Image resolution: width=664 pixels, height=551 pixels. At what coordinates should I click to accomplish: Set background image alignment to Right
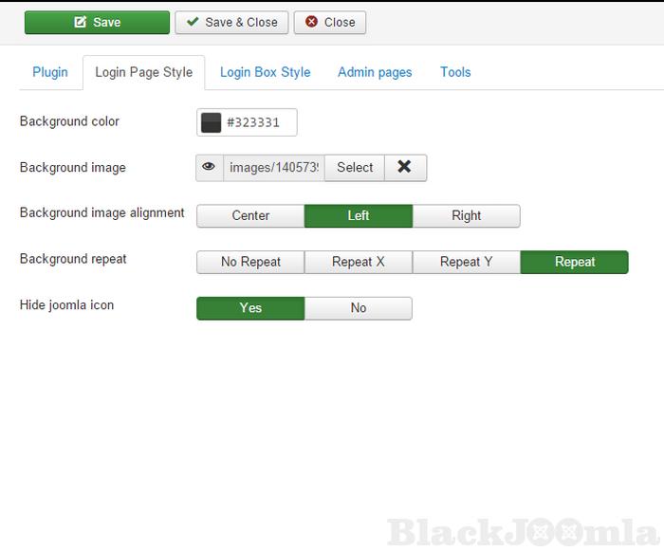coord(466,216)
